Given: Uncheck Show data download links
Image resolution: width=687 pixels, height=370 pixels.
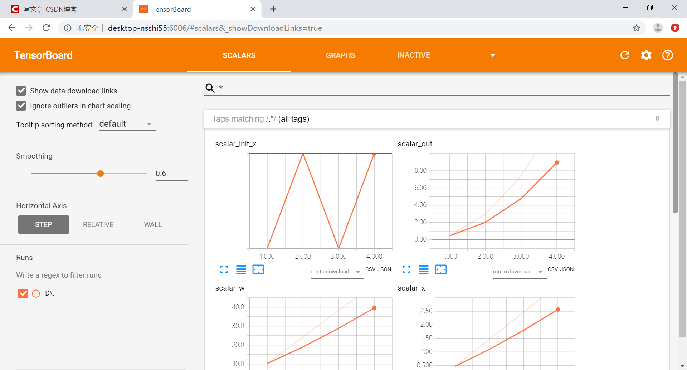Looking at the screenshot, I should coord(21,91).
